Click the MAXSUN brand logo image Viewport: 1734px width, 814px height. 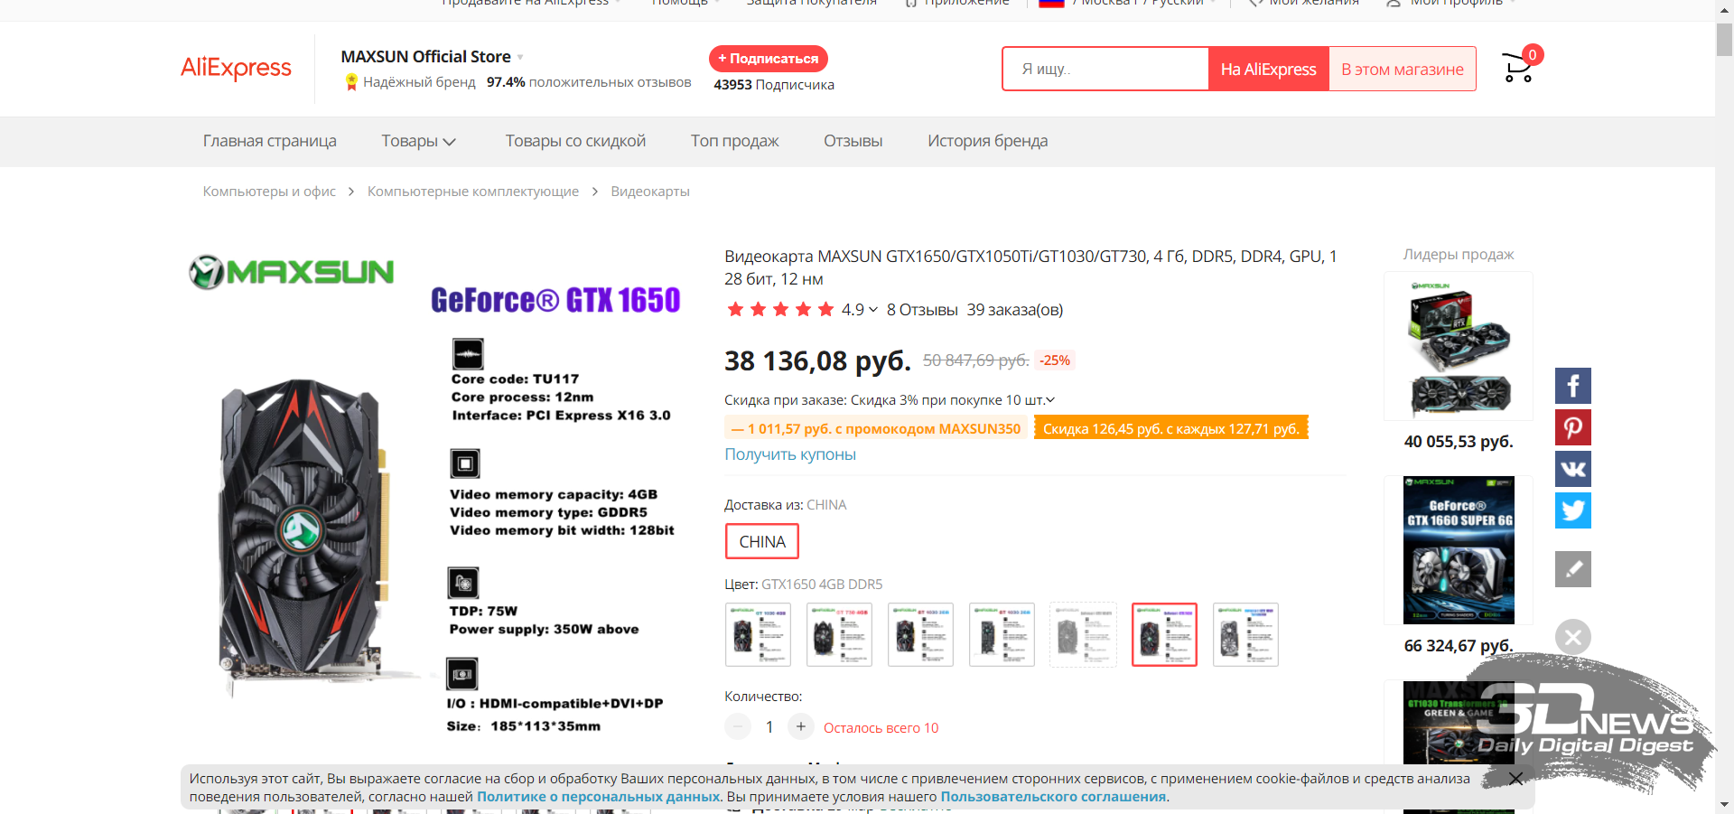coord(292,272)
